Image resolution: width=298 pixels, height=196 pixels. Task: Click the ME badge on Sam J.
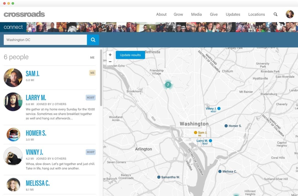click(92, 73)
